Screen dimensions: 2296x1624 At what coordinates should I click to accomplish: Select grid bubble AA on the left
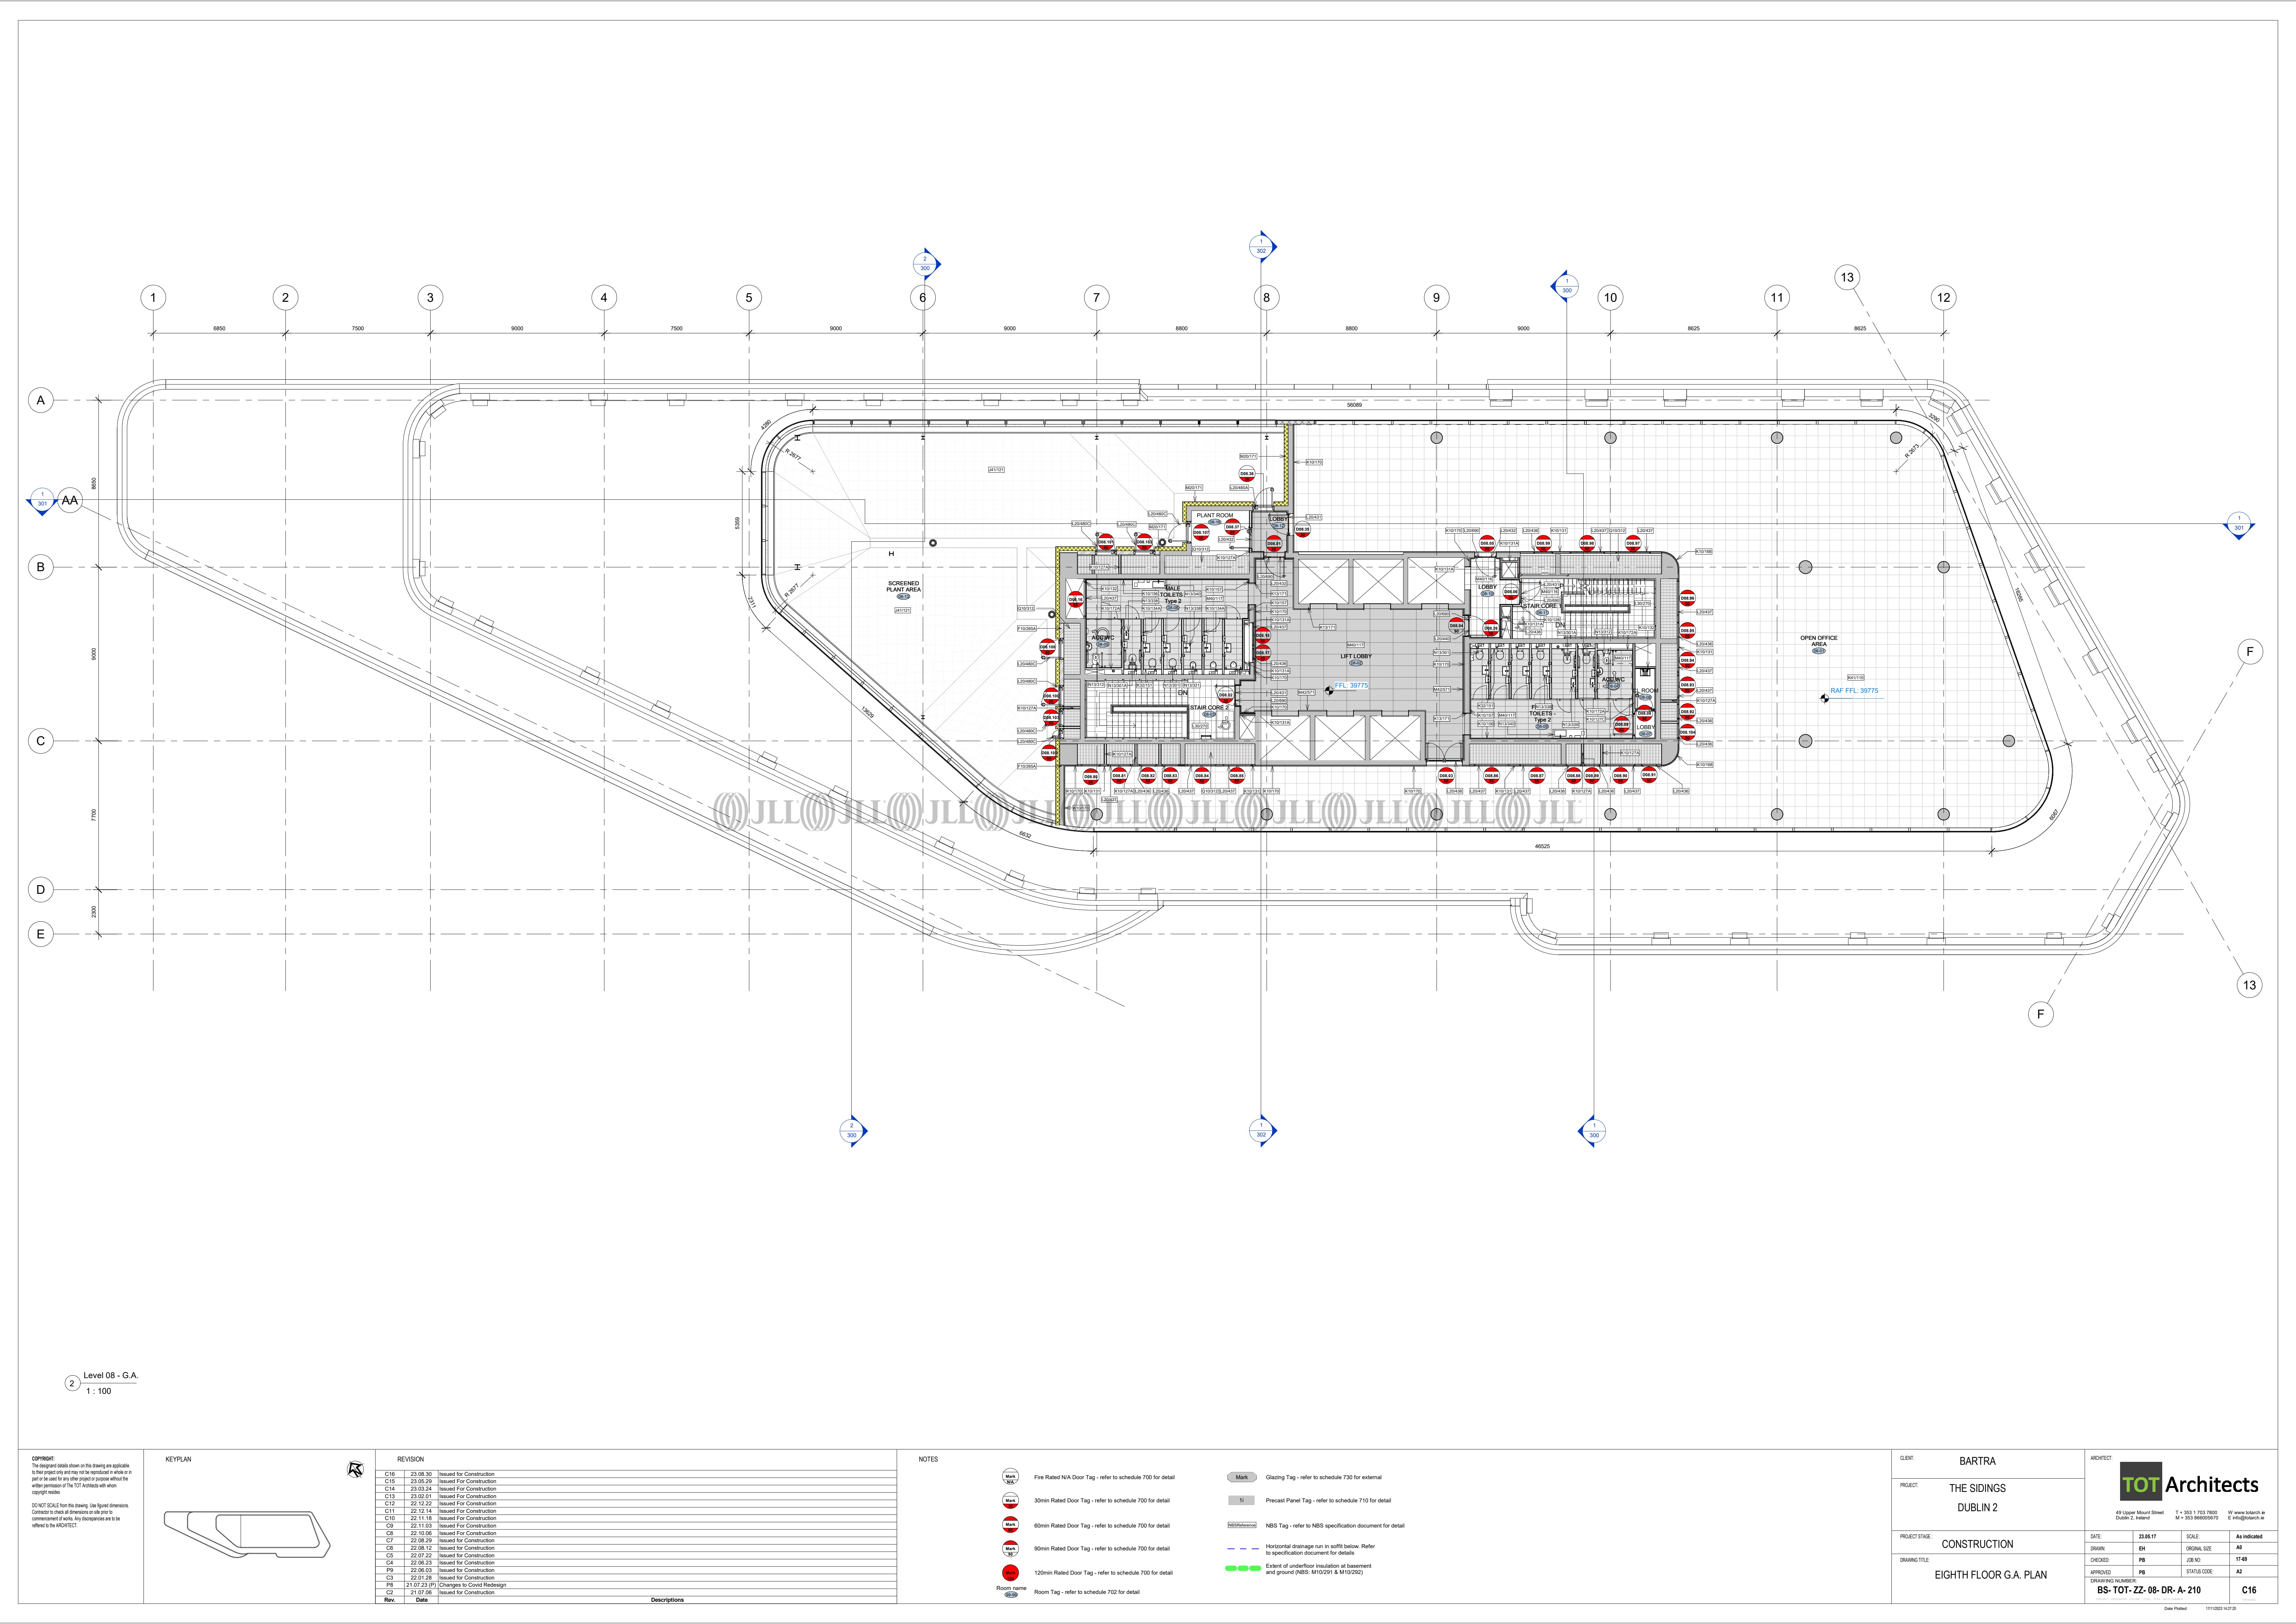click(x=70, y=500)
